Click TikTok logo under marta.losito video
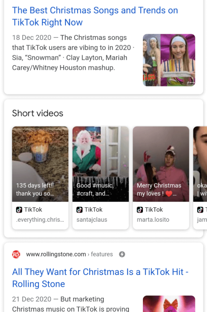Screen dimensions: 207x312 pos(140,210)
